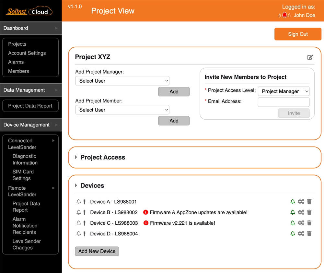Toggle the alarm bell left of Device A
Viewport: 324px width, 273px height.
(x=78, y=202)
